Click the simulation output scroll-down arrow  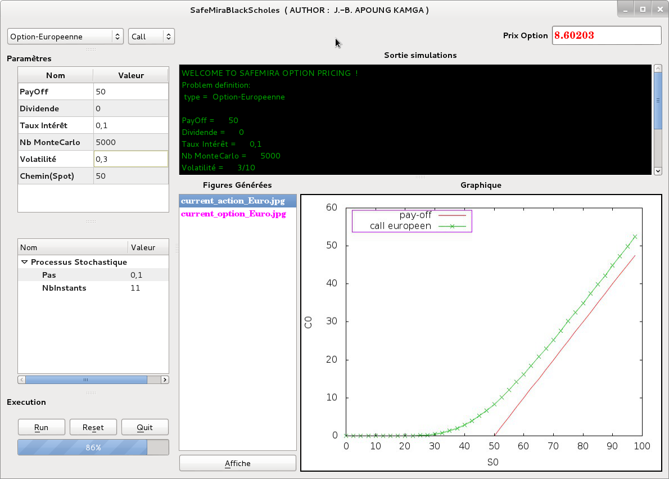(x=658, y=170)
